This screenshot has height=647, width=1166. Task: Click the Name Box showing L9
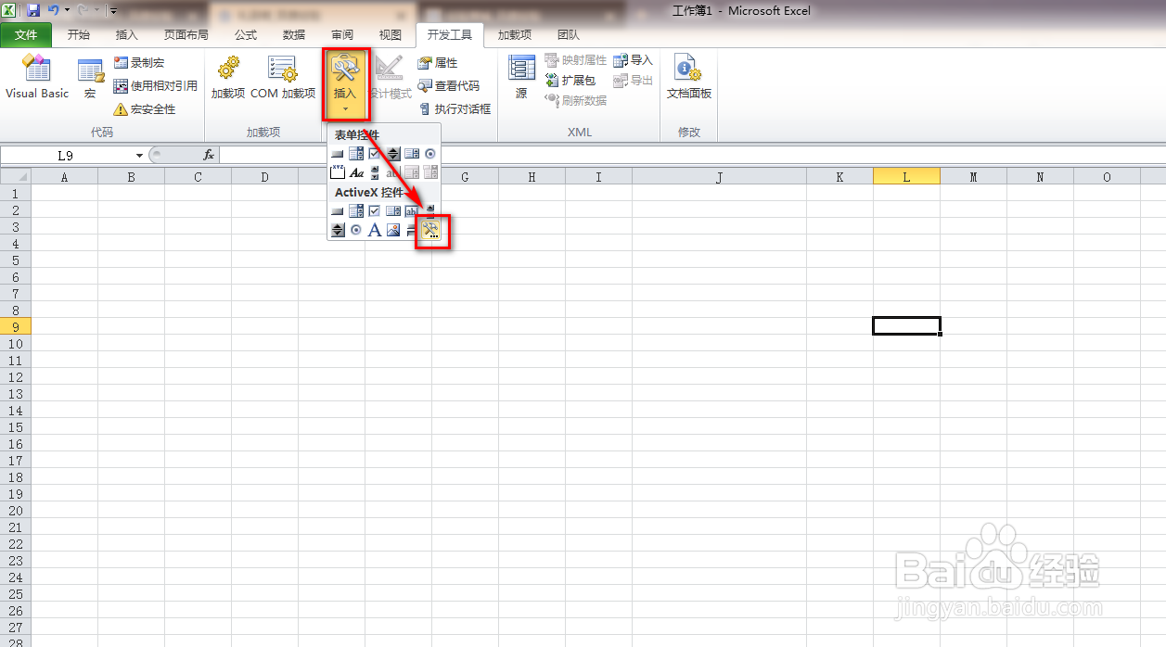[x=66, y=155]
